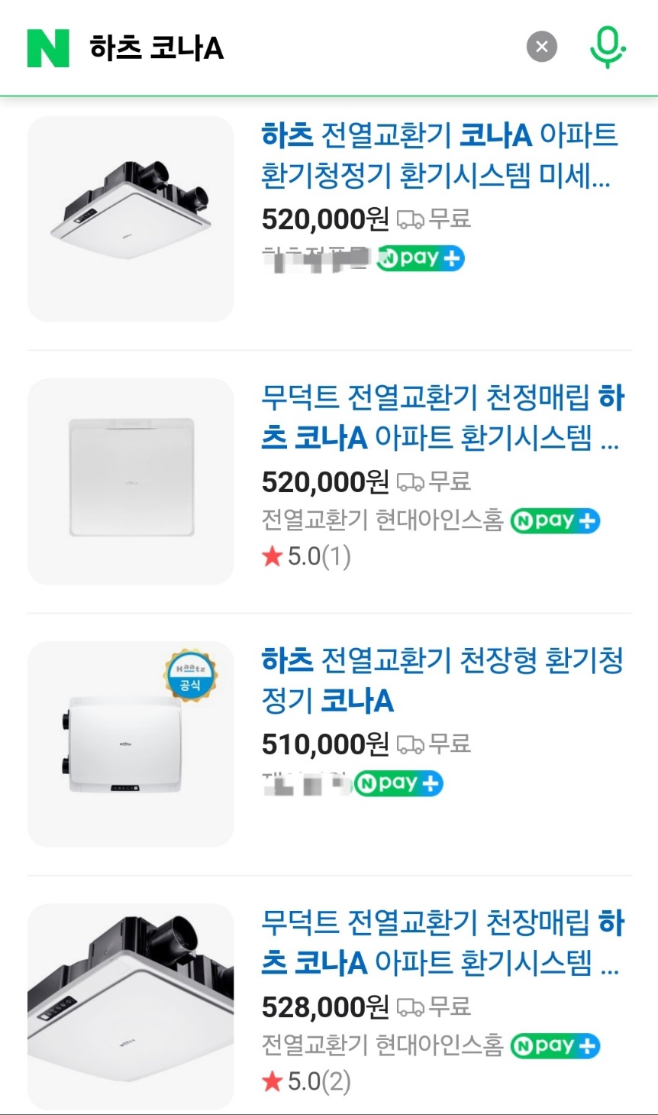The image size is (658, 1115).
Task: Open the flat white panel product thumbnail
Action: pyautogui.click(x=131, y=481)
